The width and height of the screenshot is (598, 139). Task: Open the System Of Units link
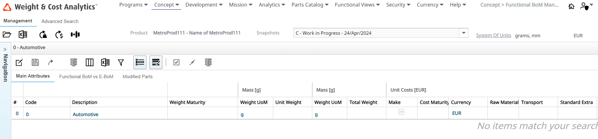coord(493,35)
